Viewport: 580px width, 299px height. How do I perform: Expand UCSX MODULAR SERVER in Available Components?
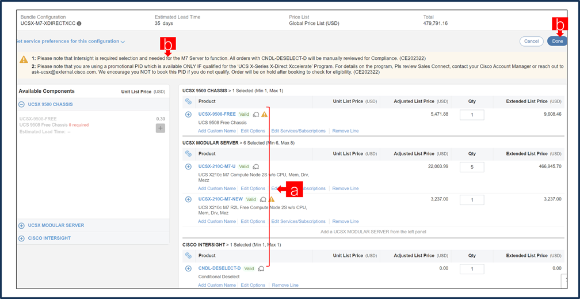(x=21, y=225)
